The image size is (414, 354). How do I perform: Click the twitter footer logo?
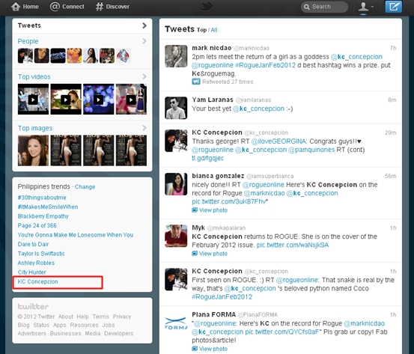33,307
